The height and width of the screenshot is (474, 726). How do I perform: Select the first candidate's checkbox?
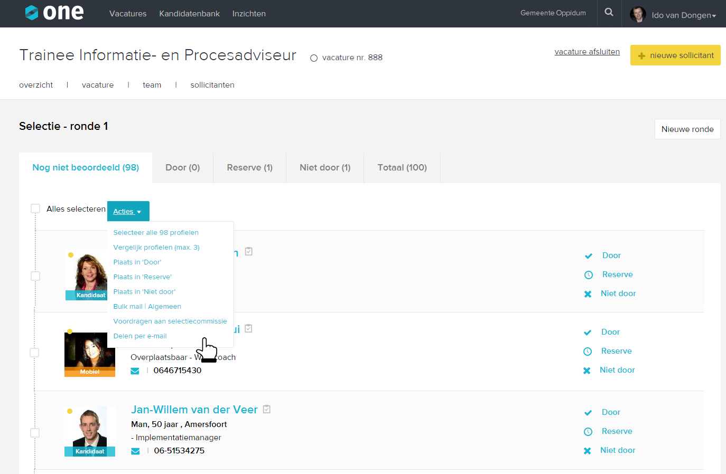pos(35,276)
